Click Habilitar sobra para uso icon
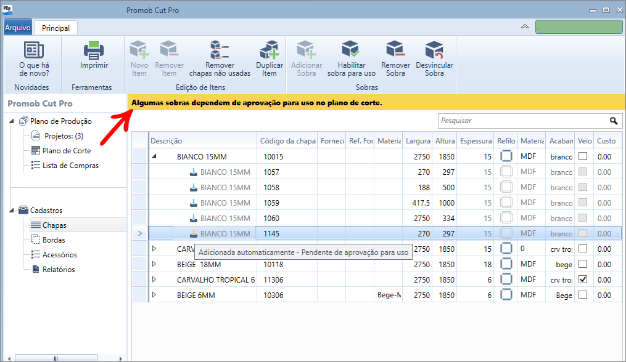The width and height of the screenshot is (626, 362). click(351, 50)
